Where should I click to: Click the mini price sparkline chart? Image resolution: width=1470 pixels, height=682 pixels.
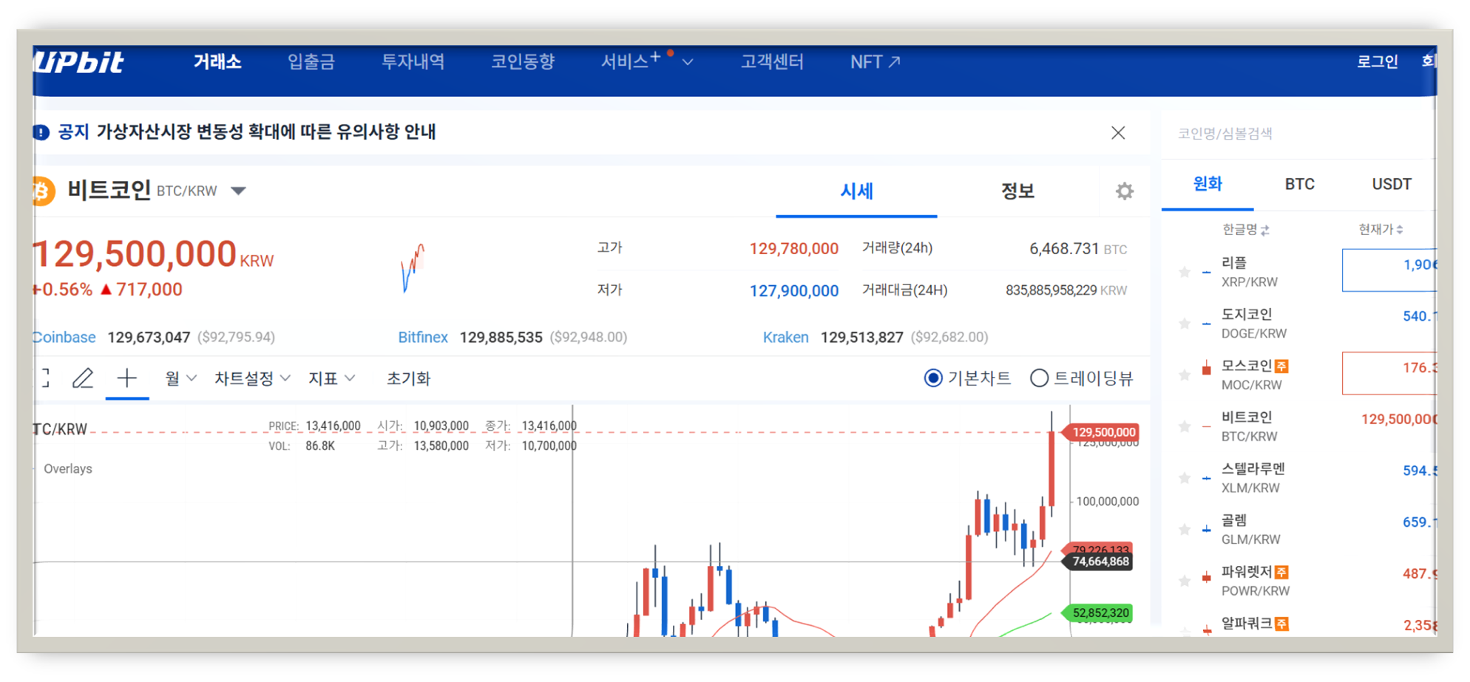pyautogui.click(x=413, y=267)
